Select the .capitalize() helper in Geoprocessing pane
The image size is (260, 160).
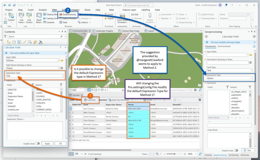click(236, 95)
